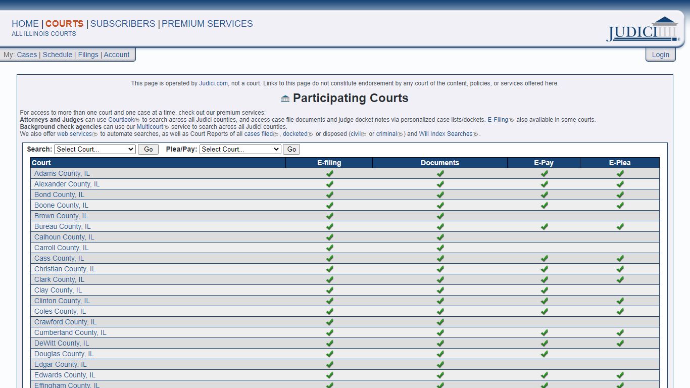Open Crawford County, IL court link
The width and height of the screenshot is (690, 388).
(x=66, y=322)
